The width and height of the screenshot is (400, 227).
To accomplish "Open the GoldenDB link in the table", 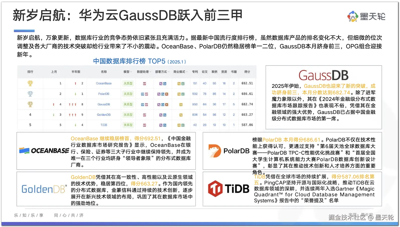I will tap(104, 115).
